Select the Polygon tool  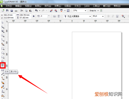coord(3,57)
